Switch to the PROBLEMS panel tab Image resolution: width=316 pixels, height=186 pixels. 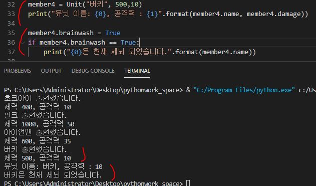18,71
